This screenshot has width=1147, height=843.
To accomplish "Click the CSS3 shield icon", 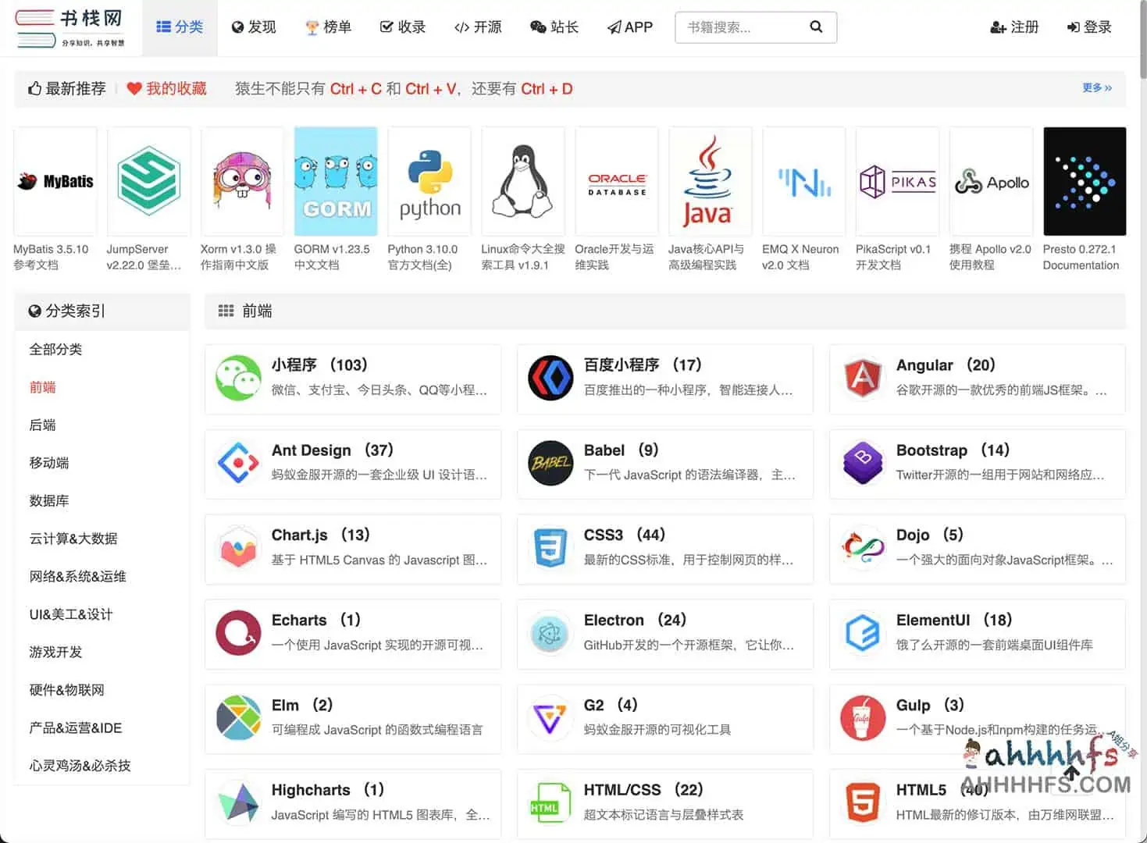I will coord(550,549).
